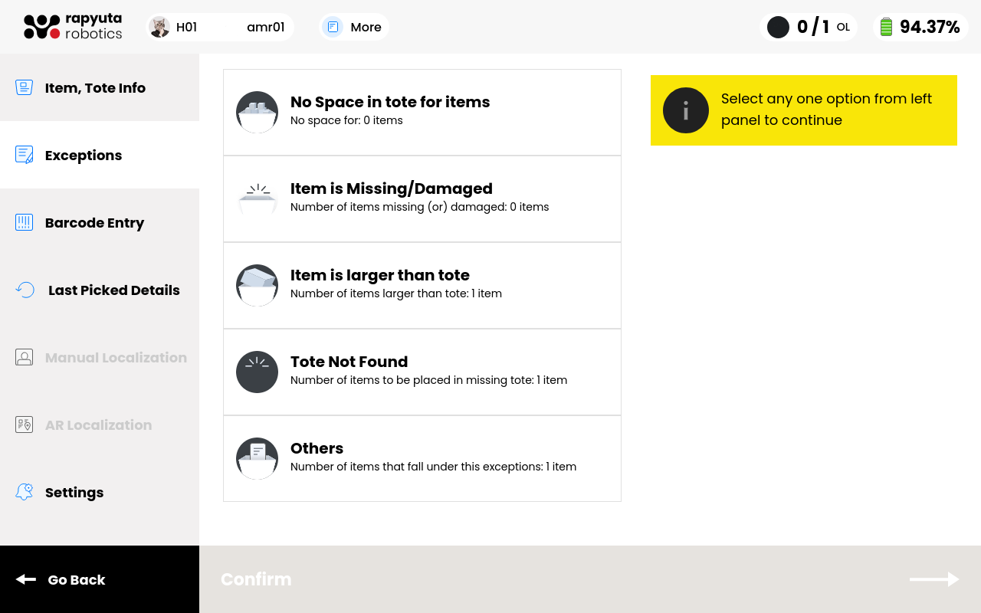Click the Tote Not Found icon
This screenshot has width=981, height=613.
pos(257,372)
